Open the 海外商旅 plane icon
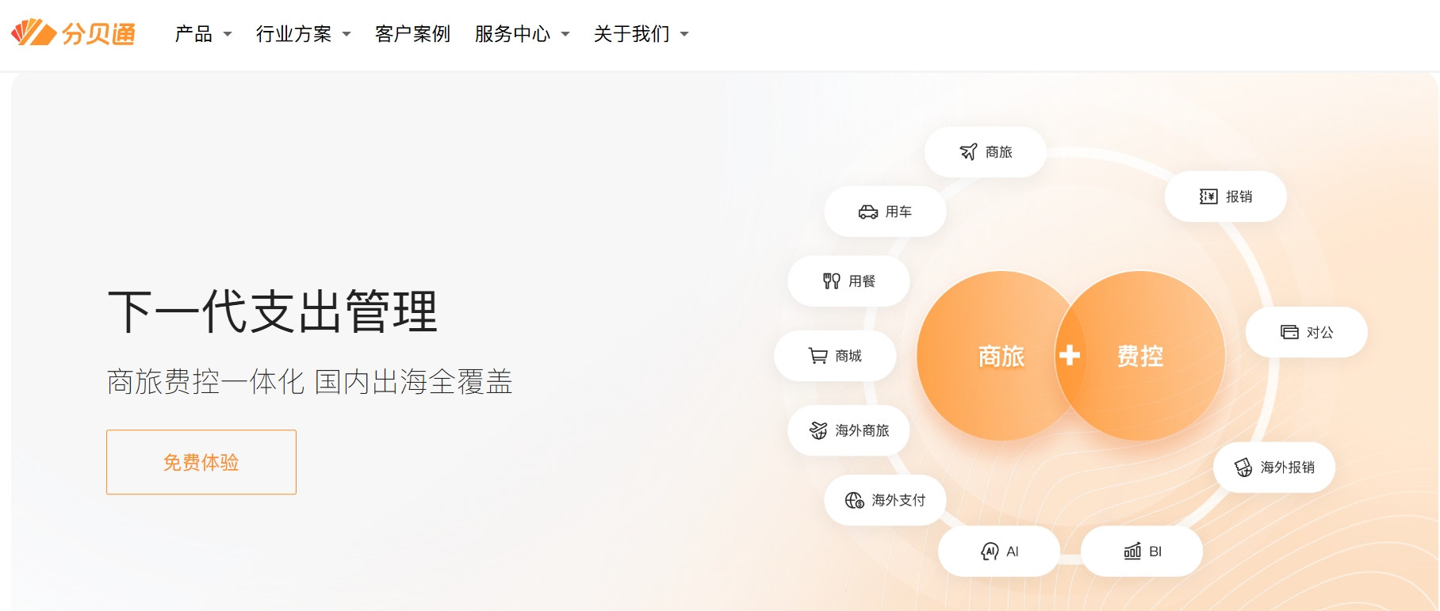 click(818, 430)
